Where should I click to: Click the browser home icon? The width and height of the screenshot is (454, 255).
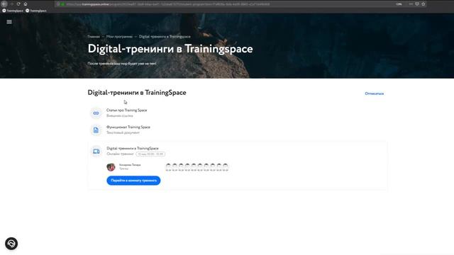26,4
